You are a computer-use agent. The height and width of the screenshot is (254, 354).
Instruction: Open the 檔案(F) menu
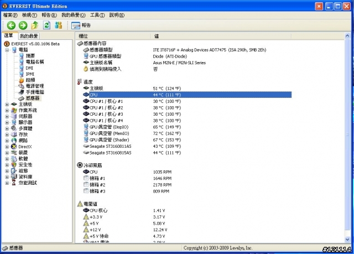tap(11, 15)
